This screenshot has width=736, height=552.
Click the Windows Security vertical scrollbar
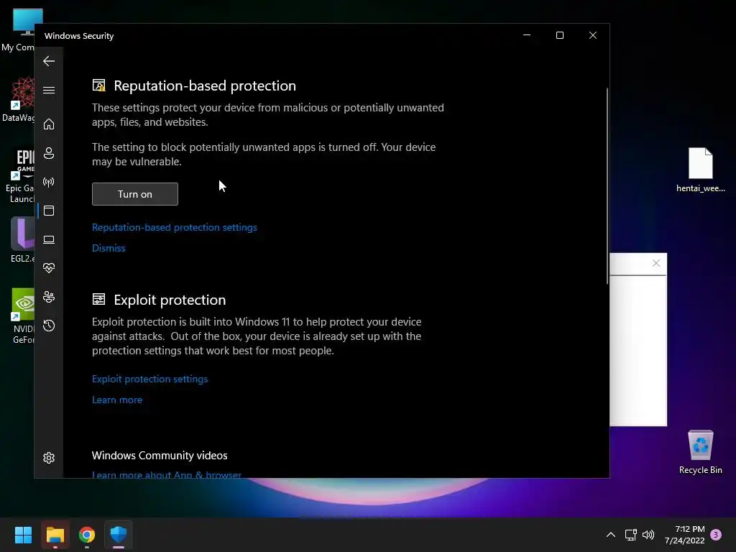coord(607,186)
